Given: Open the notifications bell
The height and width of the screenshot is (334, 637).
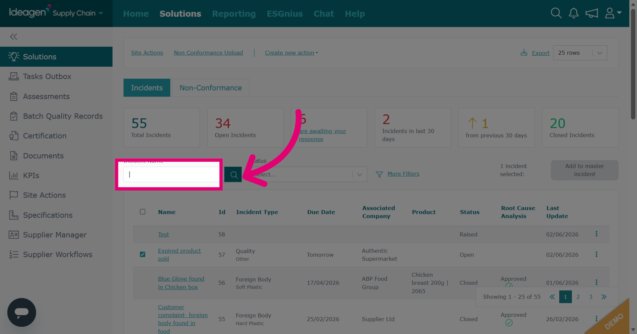Looking at the screenshot, I should pyautogui.click(x=574, y=13).
